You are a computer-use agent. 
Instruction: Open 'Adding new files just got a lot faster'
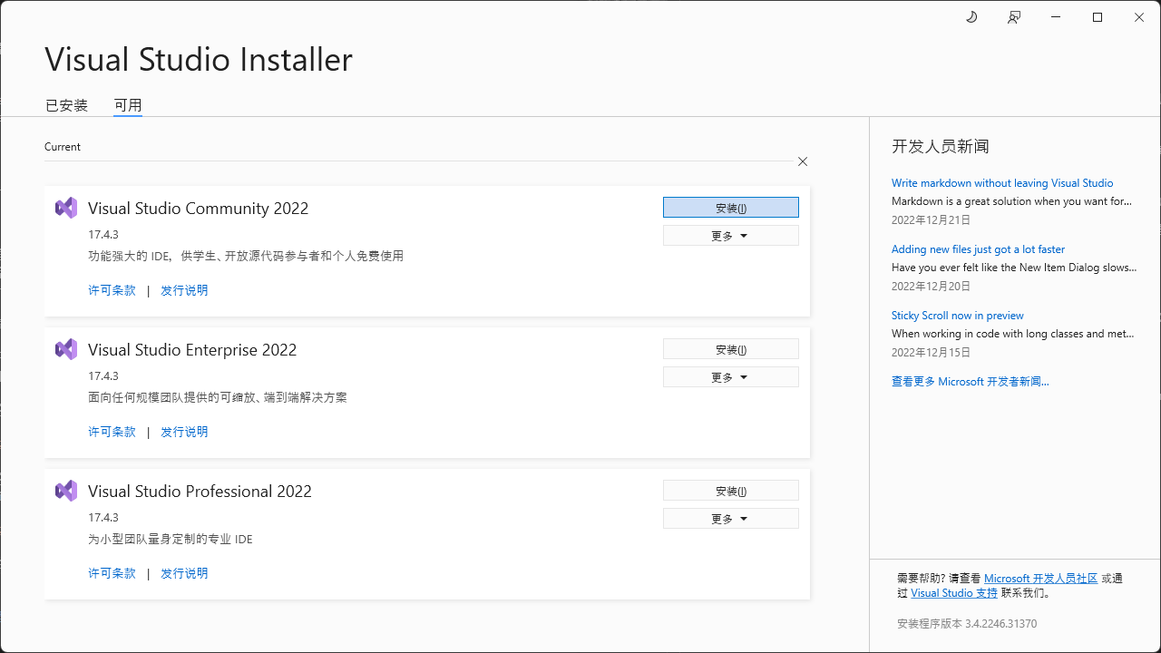coord(978,249)
